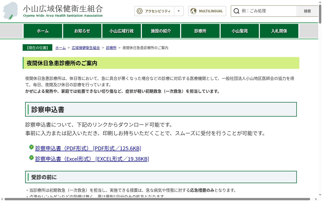
Task: Click the 【現在の位置】 label
Action: [37, 47]
